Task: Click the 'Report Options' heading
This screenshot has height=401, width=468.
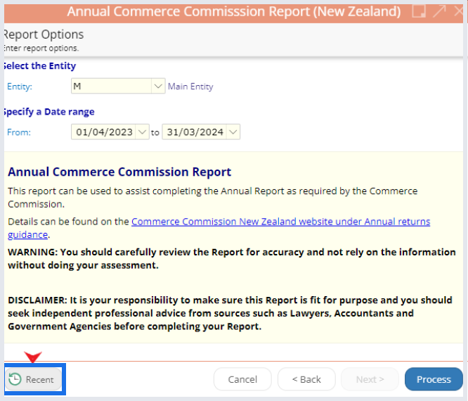Action: click(44, 34)
